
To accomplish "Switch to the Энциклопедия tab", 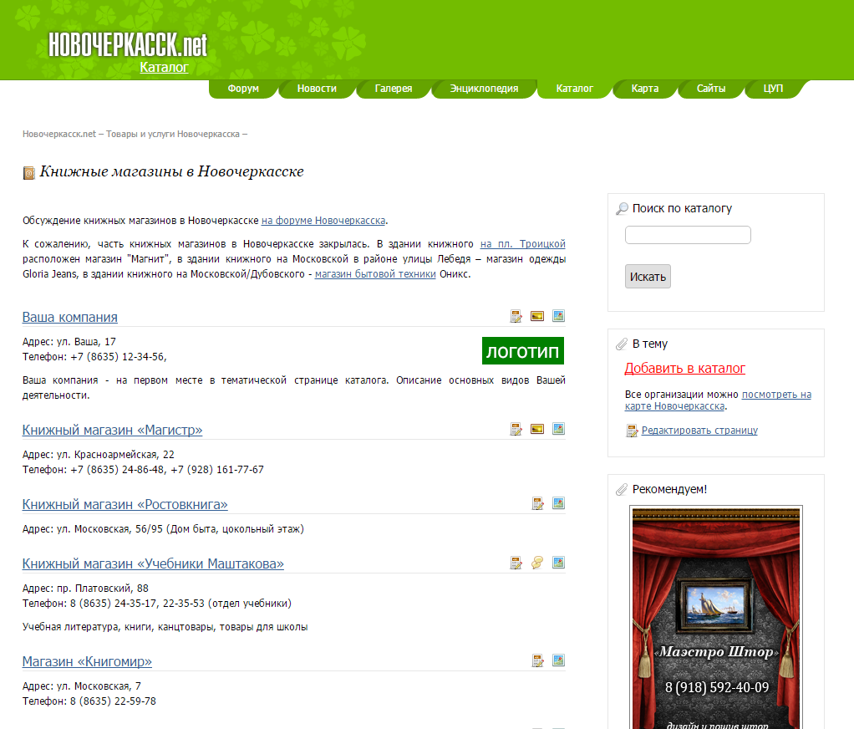I will [x=484, y=89].
